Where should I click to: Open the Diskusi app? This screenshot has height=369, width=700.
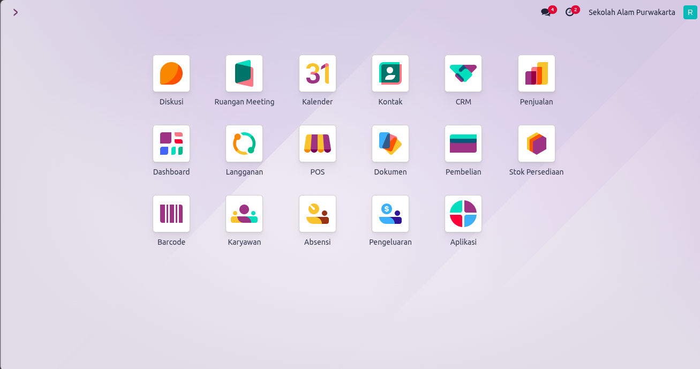coord(171,73)
